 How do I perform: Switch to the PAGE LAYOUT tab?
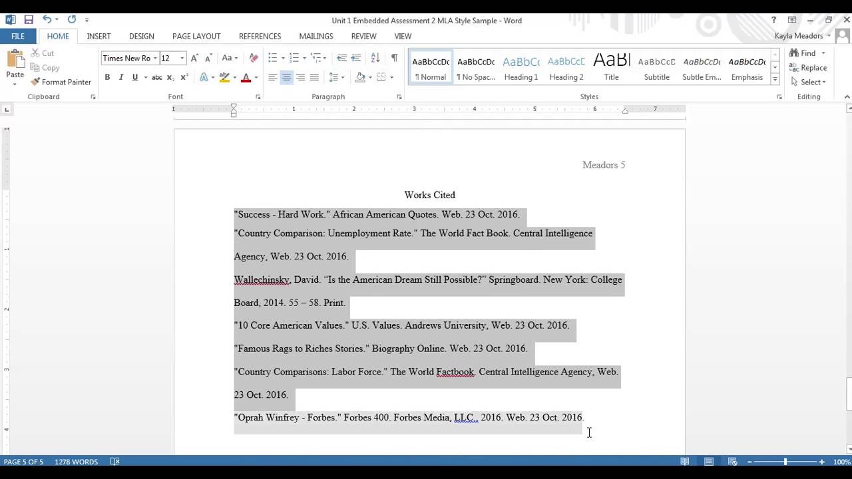196,36
